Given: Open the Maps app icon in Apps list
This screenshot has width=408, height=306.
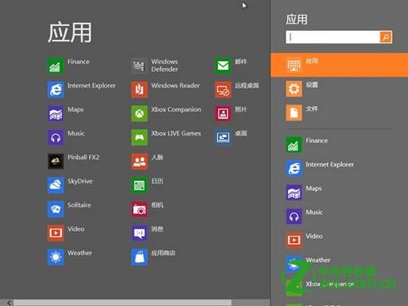Looking at the screenshot, I should (55, 113).
